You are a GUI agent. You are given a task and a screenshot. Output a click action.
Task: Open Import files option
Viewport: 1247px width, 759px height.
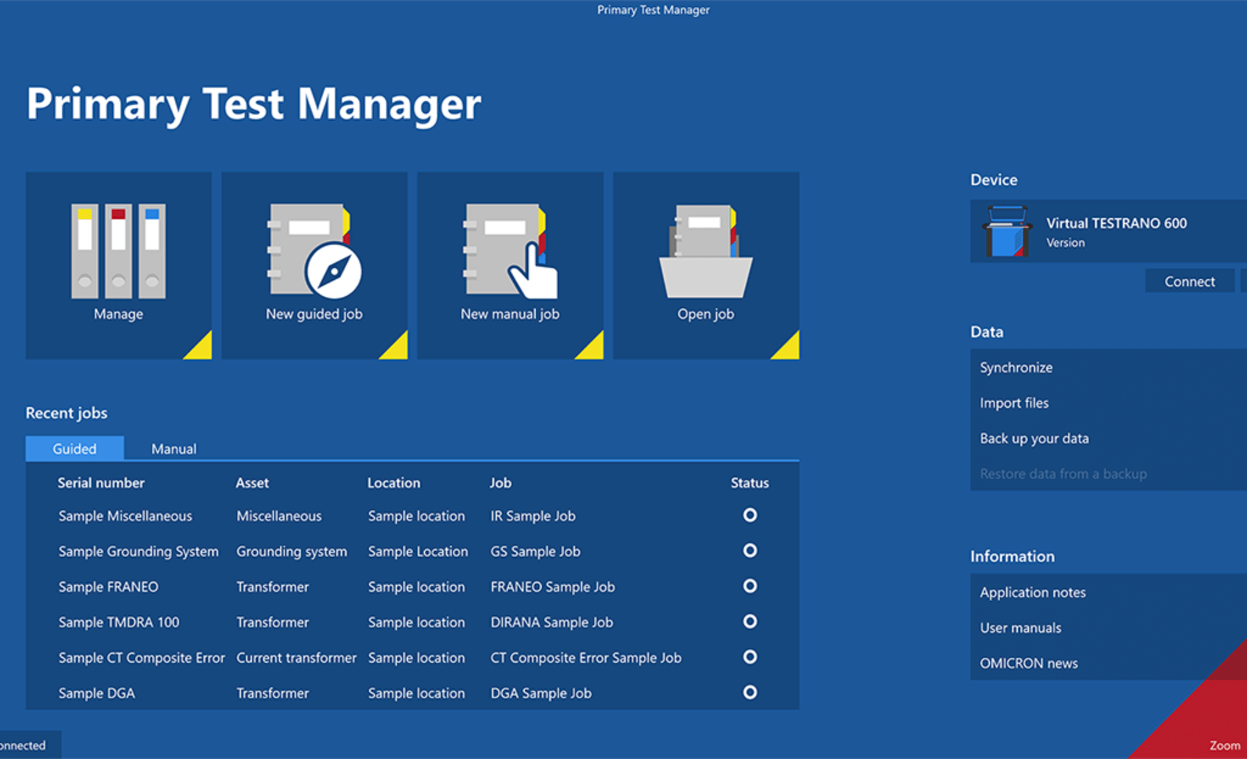(x=1014, y=402)
